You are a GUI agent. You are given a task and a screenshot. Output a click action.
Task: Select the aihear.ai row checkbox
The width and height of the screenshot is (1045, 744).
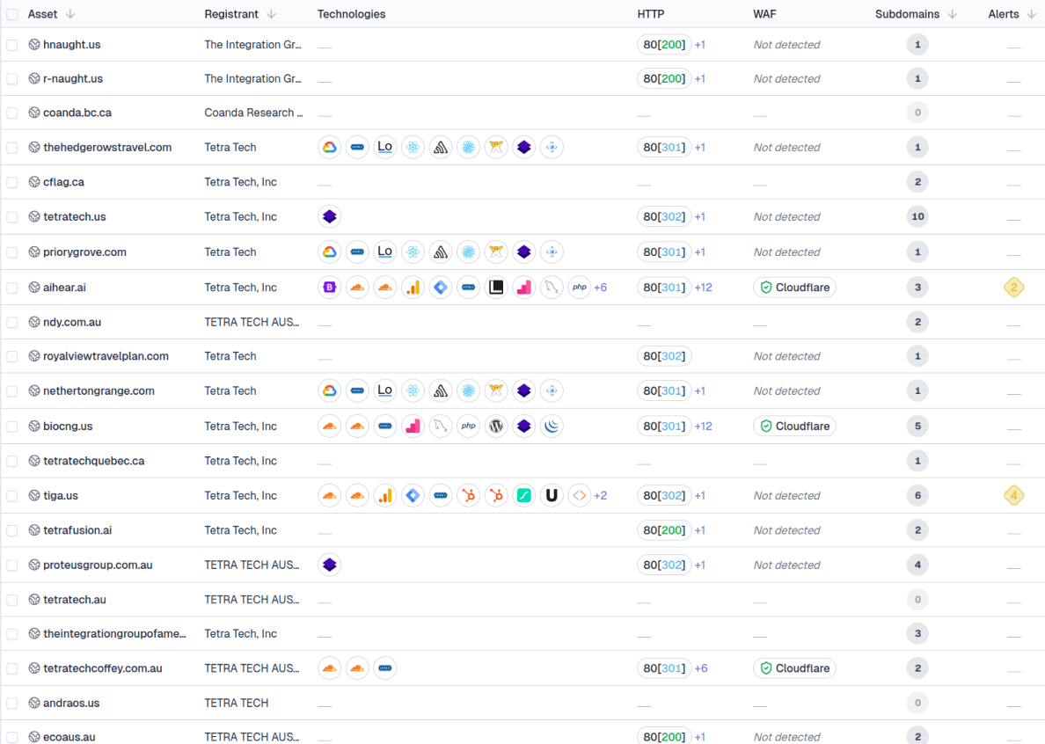[x=12, y=287]
